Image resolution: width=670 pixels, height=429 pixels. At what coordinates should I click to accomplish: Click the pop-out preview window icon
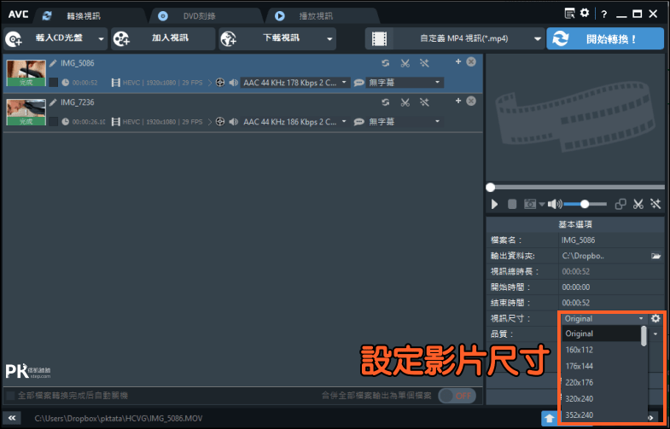click(620, 205)
